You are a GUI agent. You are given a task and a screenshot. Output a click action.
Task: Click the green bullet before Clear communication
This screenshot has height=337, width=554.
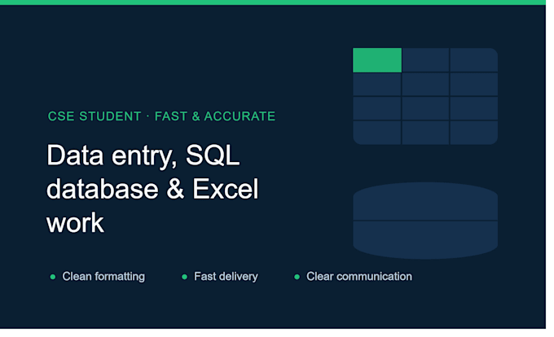point(297,277)
